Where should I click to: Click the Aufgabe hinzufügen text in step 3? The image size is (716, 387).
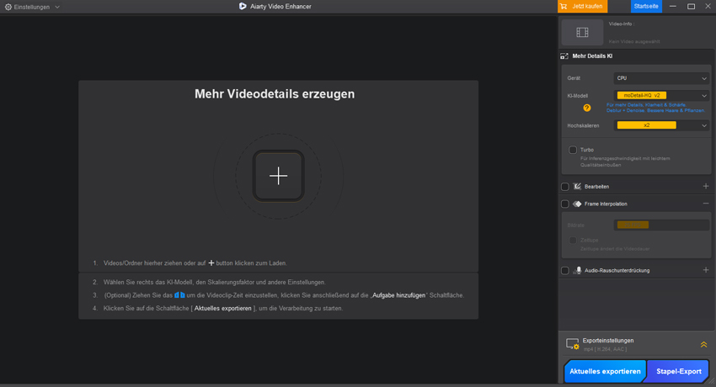398,295
